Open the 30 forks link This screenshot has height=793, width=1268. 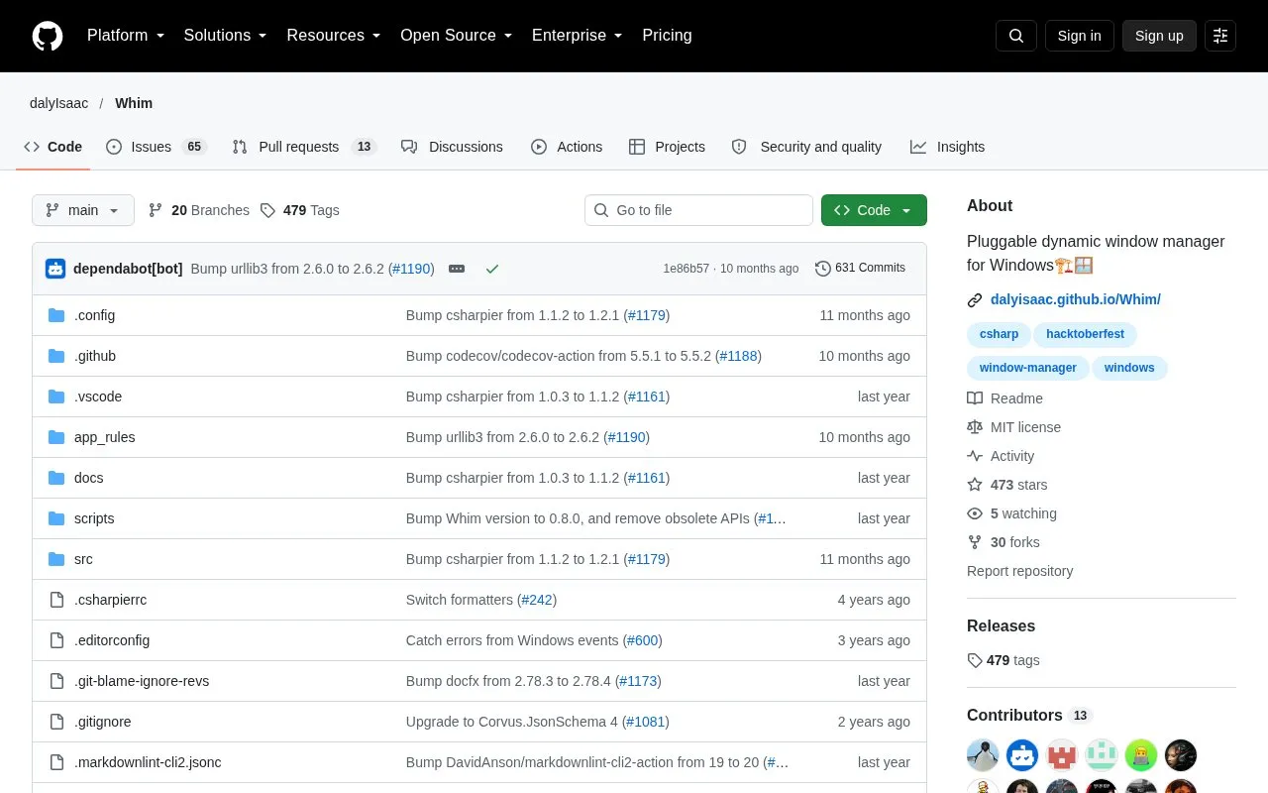(x=1004, y=542)
